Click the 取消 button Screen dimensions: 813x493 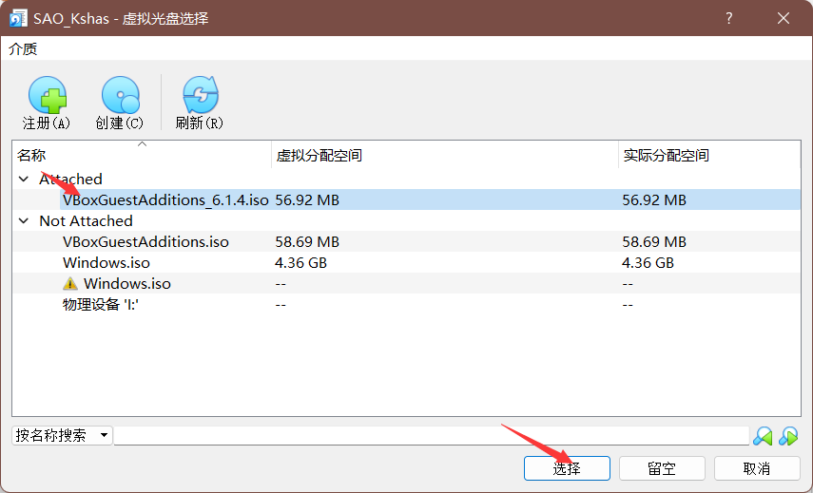[757, 468]
